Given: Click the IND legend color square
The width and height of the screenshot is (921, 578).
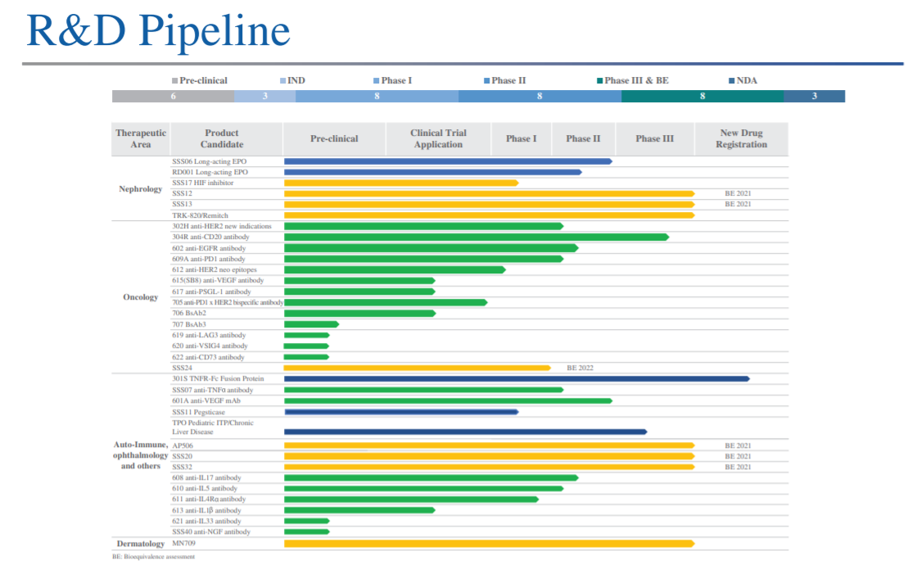Looking at the screenshot, I should (282, 81).
